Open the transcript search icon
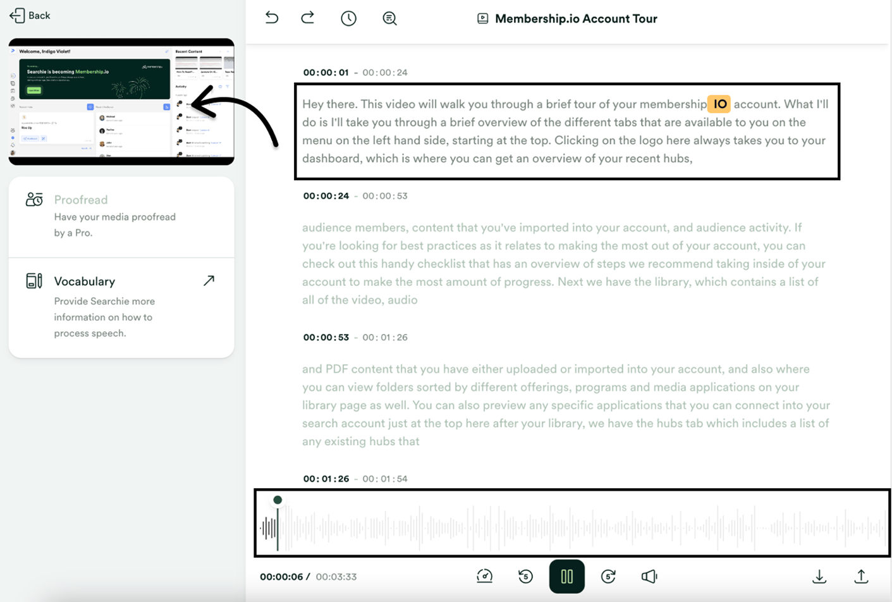Viewport: 892px width, 602px height. (x=389, y=18)
